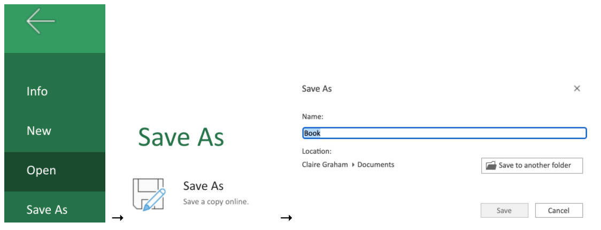Open the Info page in the sidebar
The width and height of the screenshot is (601, 230).
tap(37, 91)
